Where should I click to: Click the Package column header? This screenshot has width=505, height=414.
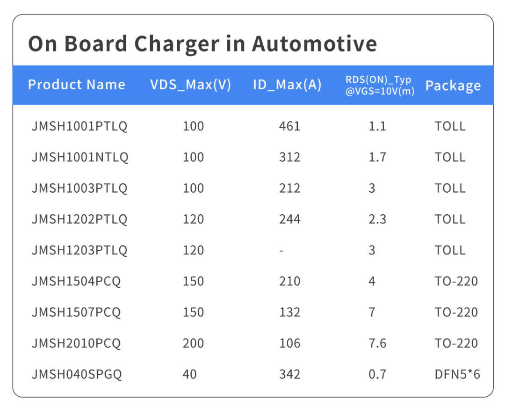453,86
